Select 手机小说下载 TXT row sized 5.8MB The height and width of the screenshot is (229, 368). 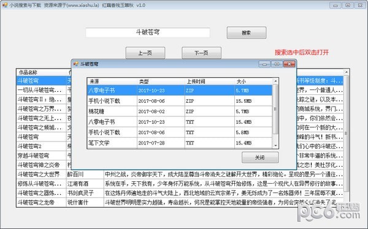pyautogui.click(x=180, y=133)
